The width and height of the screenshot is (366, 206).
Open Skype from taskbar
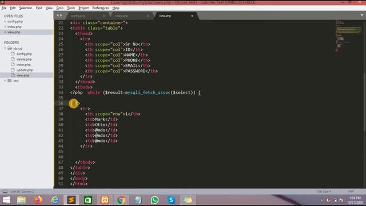pyautogui.click(x=171, y=200)
